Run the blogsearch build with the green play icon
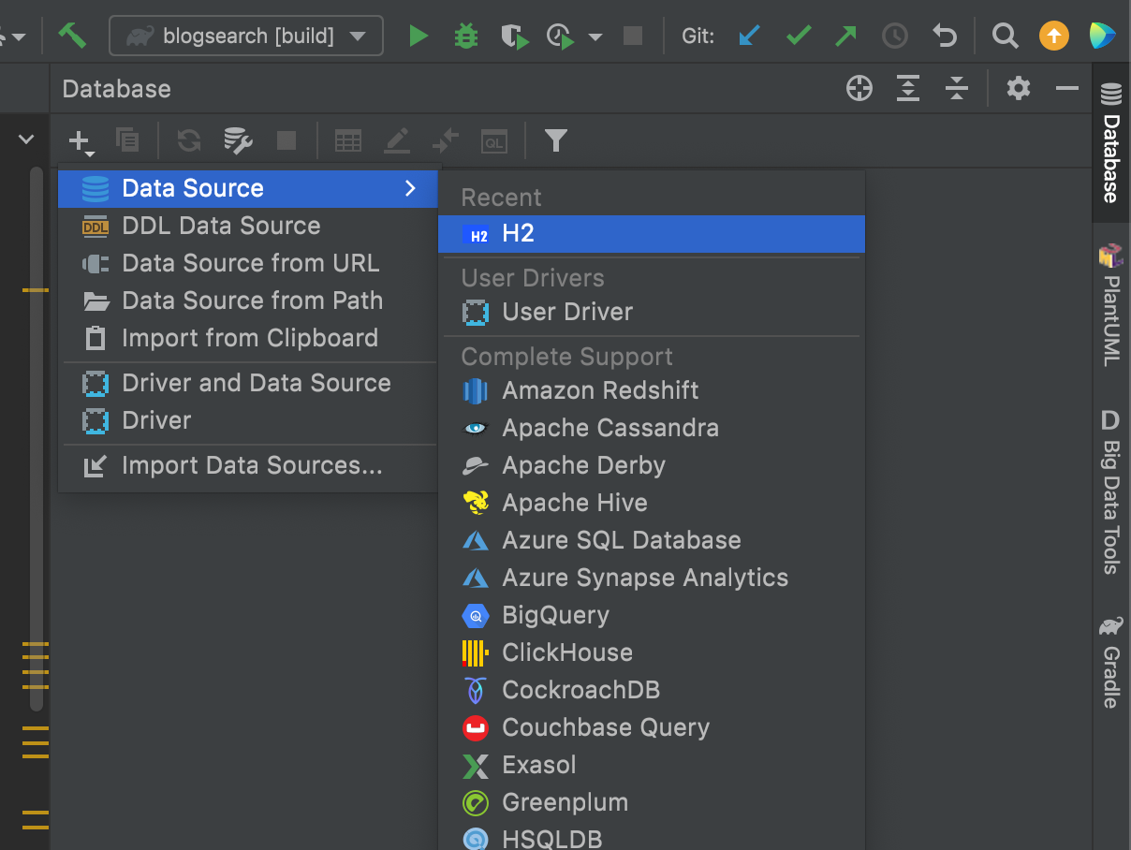Image resolution: width=1131 pixels, height=850 pixels. click(x=419, y=37)
